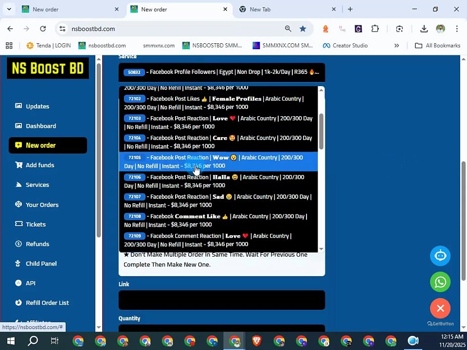Click the NS Boost BD logo

(x=48, y=68)
